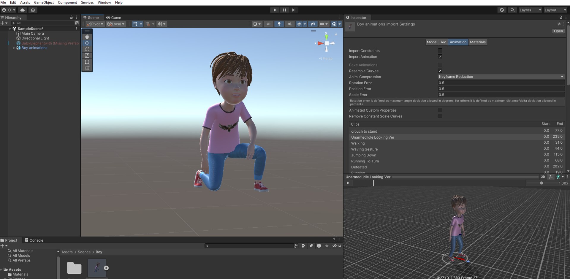Open the Layers dropdown
This screenshot has width=570, height=279.
[530, 10]
